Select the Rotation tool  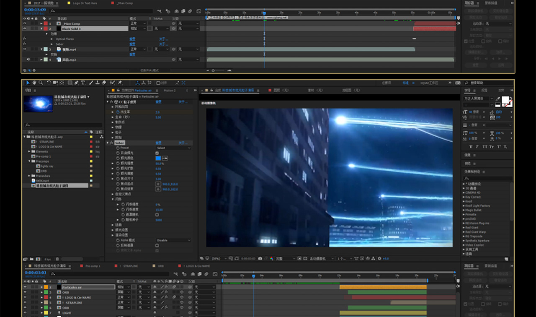pyautogui.click(x=49, y=83)
